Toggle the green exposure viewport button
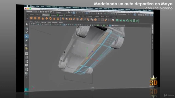Viewport: 175px width, 98px height. 98,25
